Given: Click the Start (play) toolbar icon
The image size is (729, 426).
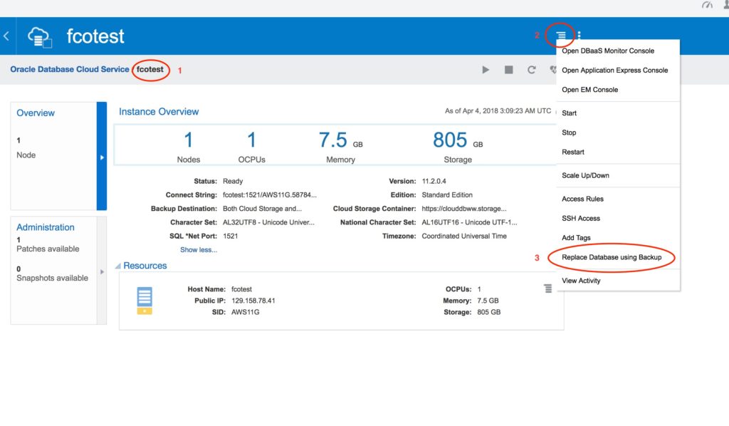Looking at the screenshot, I should click(x=486, y=70).
